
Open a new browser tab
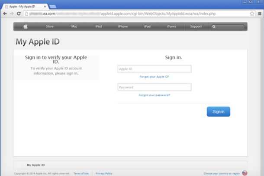point(52,7)
